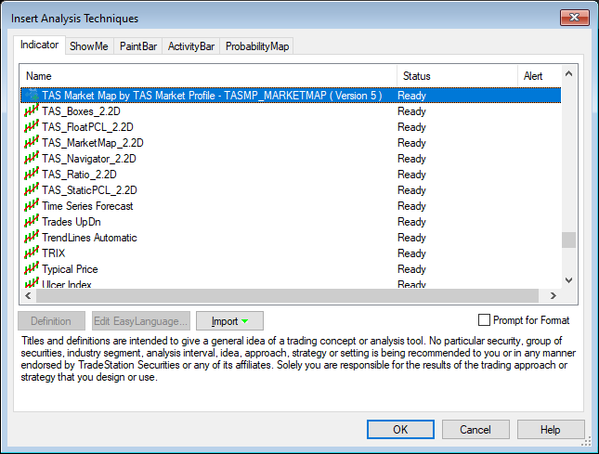Click Ready status of Trades UpDn row

click(411, 222)
